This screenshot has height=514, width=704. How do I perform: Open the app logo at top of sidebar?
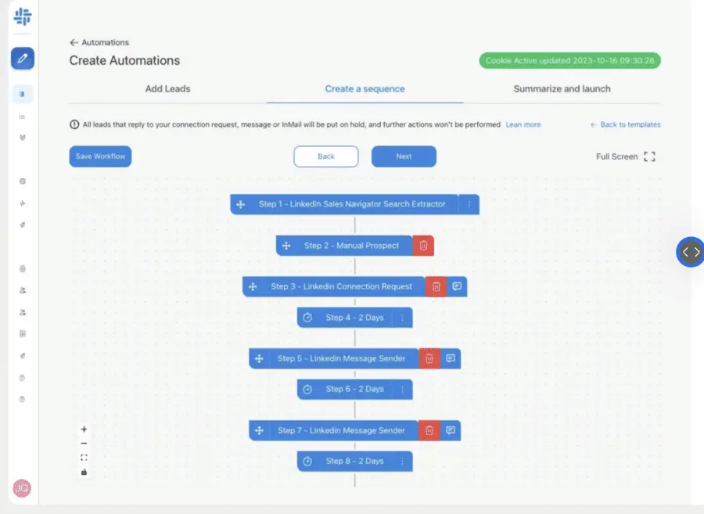pyautogui.click(x=22, y=18)
